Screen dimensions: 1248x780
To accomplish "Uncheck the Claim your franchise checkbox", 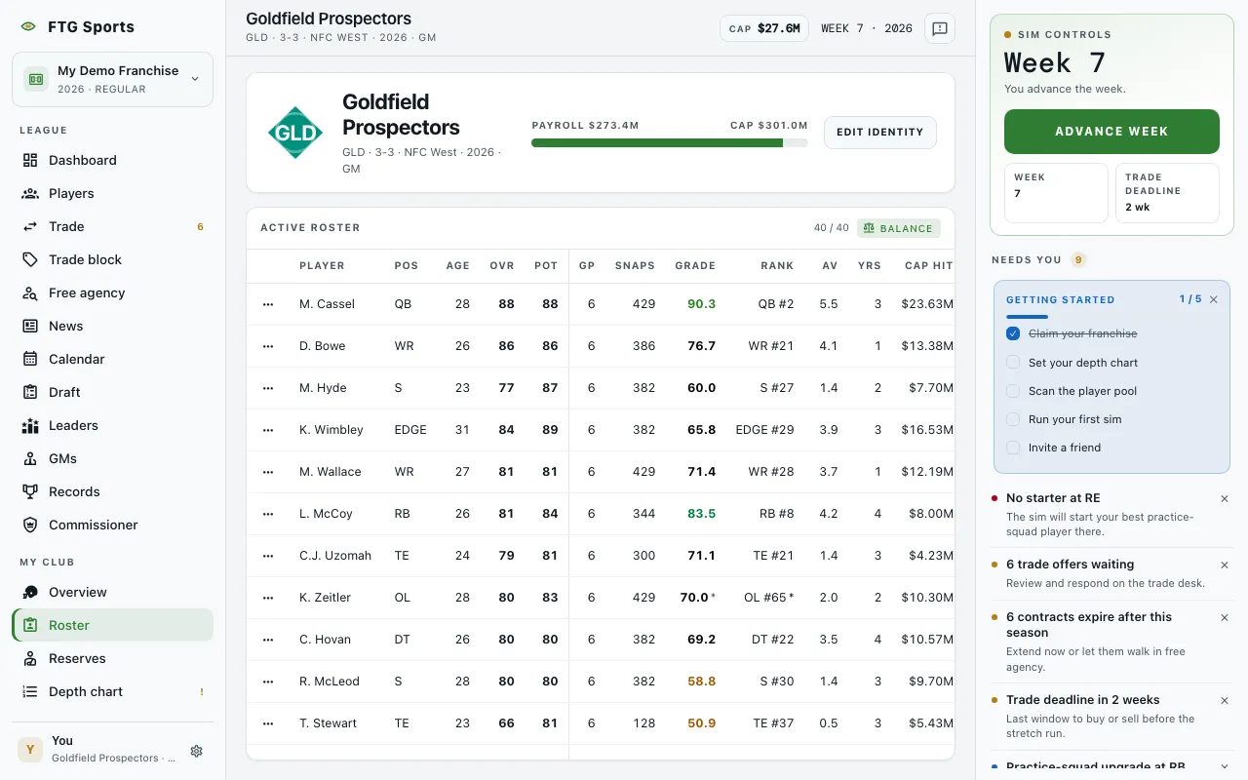I will 1013,333.
